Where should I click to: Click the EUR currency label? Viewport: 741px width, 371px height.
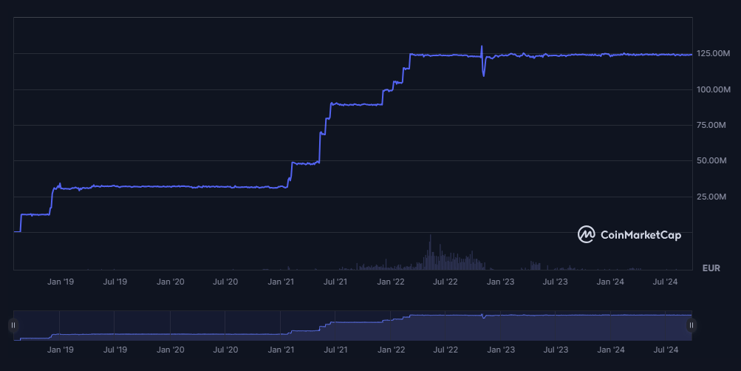pyautogui.click(x=711, y=268)
